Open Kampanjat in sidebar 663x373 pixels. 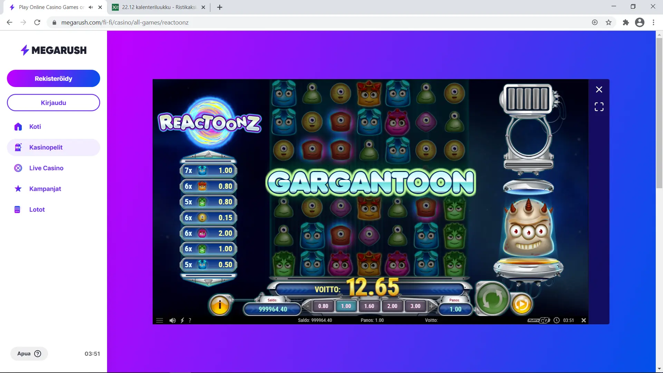point(54,189)
